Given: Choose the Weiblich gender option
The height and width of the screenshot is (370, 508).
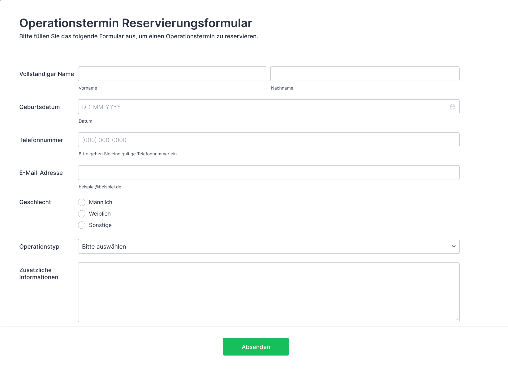Looking at the screenshot, I should click(x=82, y=214).
